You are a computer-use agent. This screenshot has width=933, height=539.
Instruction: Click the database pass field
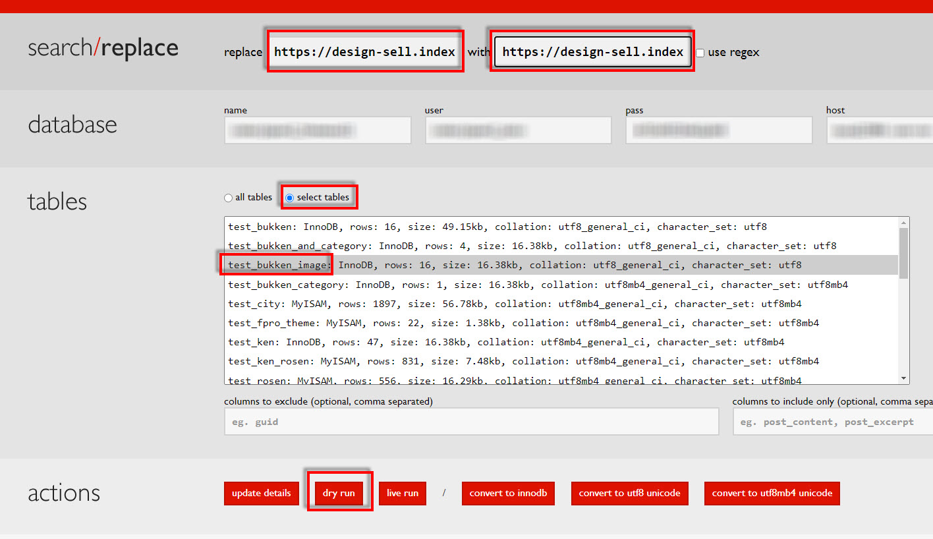(718, 130)
